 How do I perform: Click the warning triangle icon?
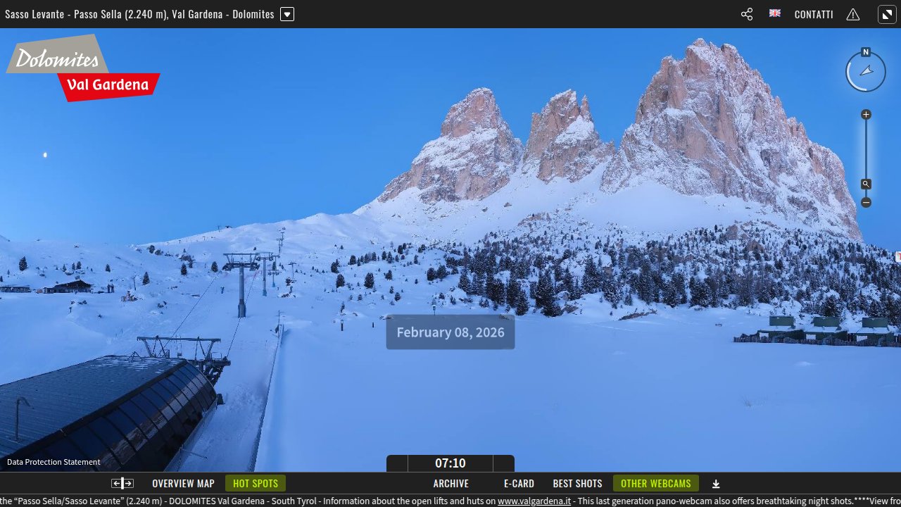852,14
